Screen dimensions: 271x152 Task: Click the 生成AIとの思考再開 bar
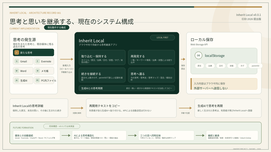pos(127,88)
